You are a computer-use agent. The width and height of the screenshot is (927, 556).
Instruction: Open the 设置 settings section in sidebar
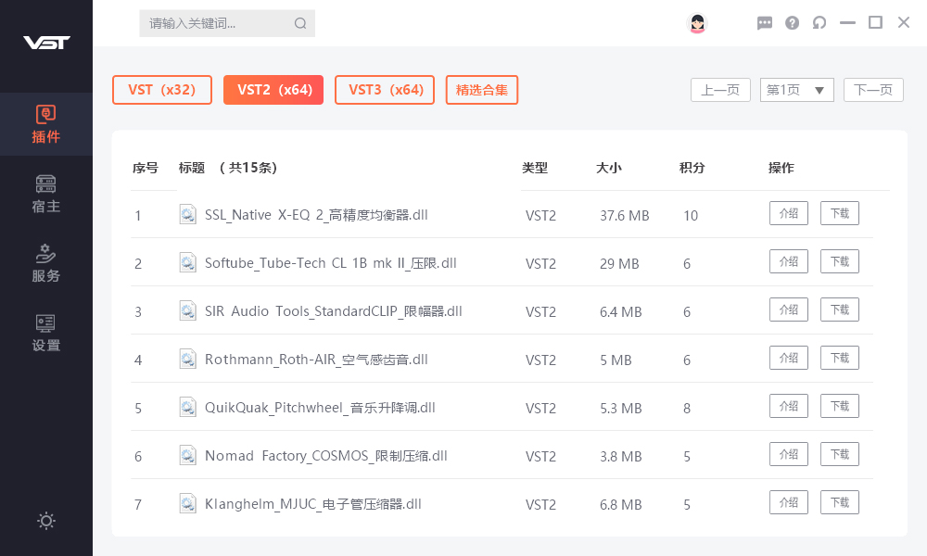click(46, 333)
